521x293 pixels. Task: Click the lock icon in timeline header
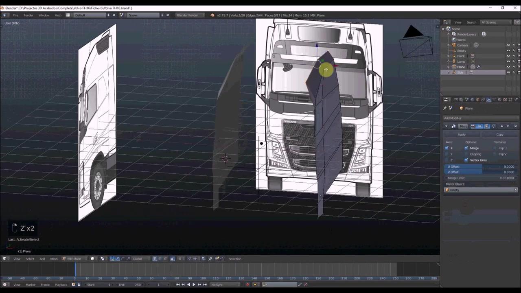(79, 284)
